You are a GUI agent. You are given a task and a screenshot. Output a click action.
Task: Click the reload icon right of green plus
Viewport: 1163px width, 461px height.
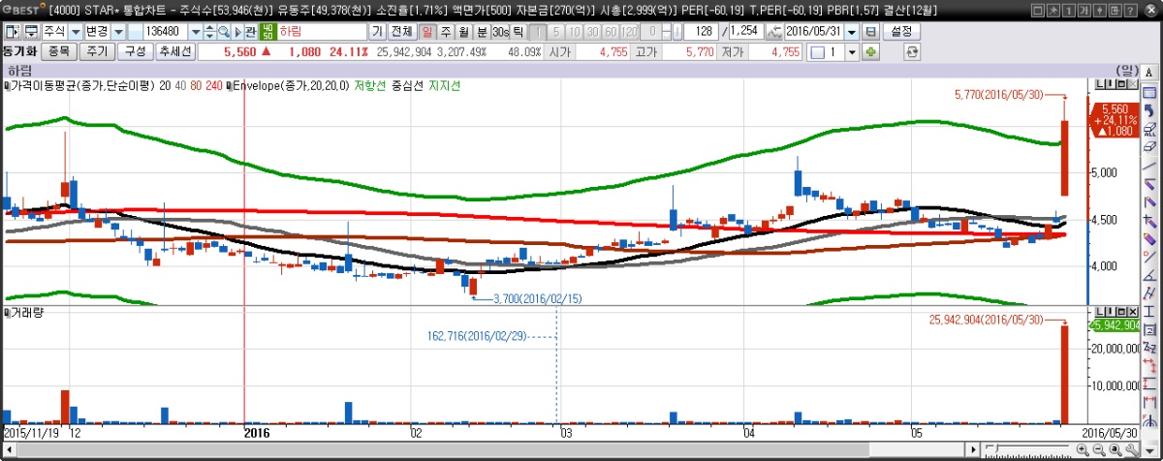(912, 50)
